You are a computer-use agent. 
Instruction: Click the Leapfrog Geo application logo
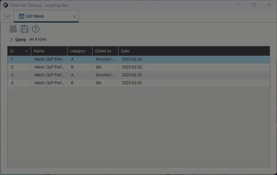5,5
